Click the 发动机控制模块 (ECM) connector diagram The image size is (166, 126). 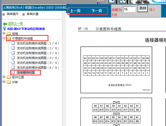tap(116, 70)
